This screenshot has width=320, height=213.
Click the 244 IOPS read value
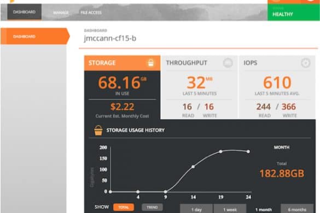coord(264,106)
